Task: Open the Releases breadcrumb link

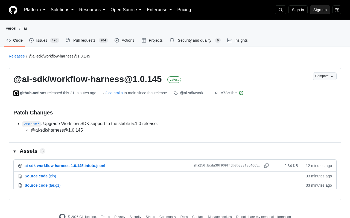Action: pyautogui.click(x=17, y=56)
